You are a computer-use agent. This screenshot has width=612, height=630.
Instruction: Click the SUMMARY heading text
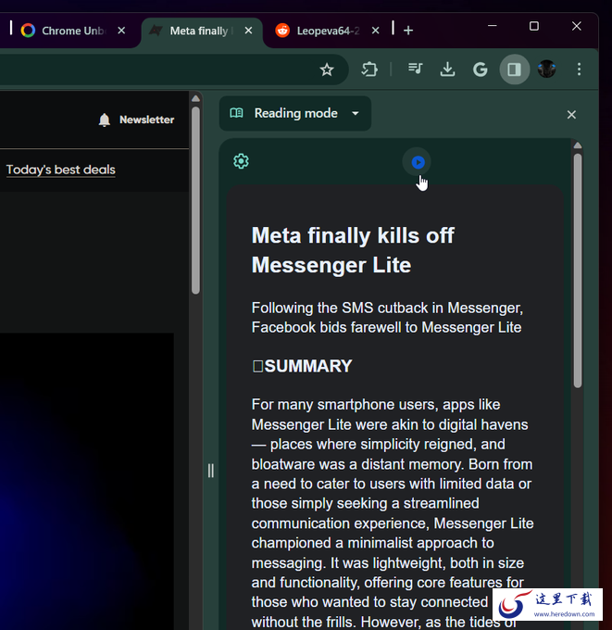pyautogui.click(x=308, y=366)
